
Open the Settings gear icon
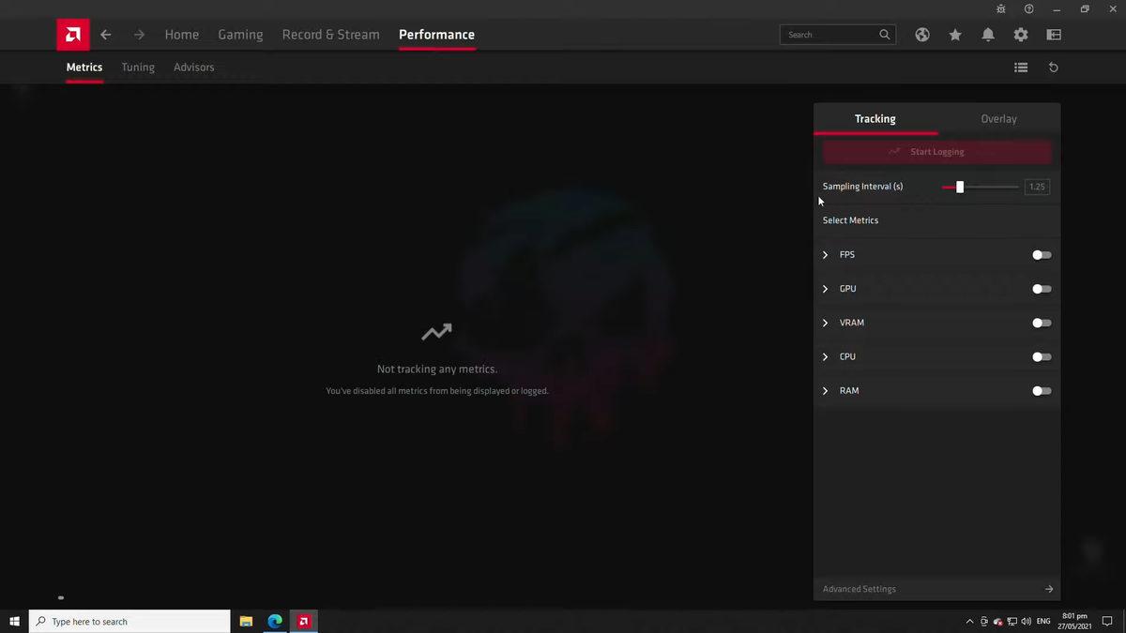[1021, 35]
